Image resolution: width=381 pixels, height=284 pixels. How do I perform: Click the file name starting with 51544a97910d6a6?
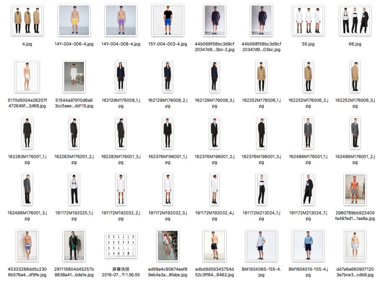click(74, 103)
